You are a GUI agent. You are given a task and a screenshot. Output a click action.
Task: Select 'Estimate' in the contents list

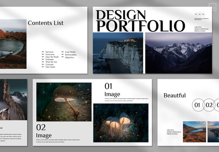tap(49, 60)
